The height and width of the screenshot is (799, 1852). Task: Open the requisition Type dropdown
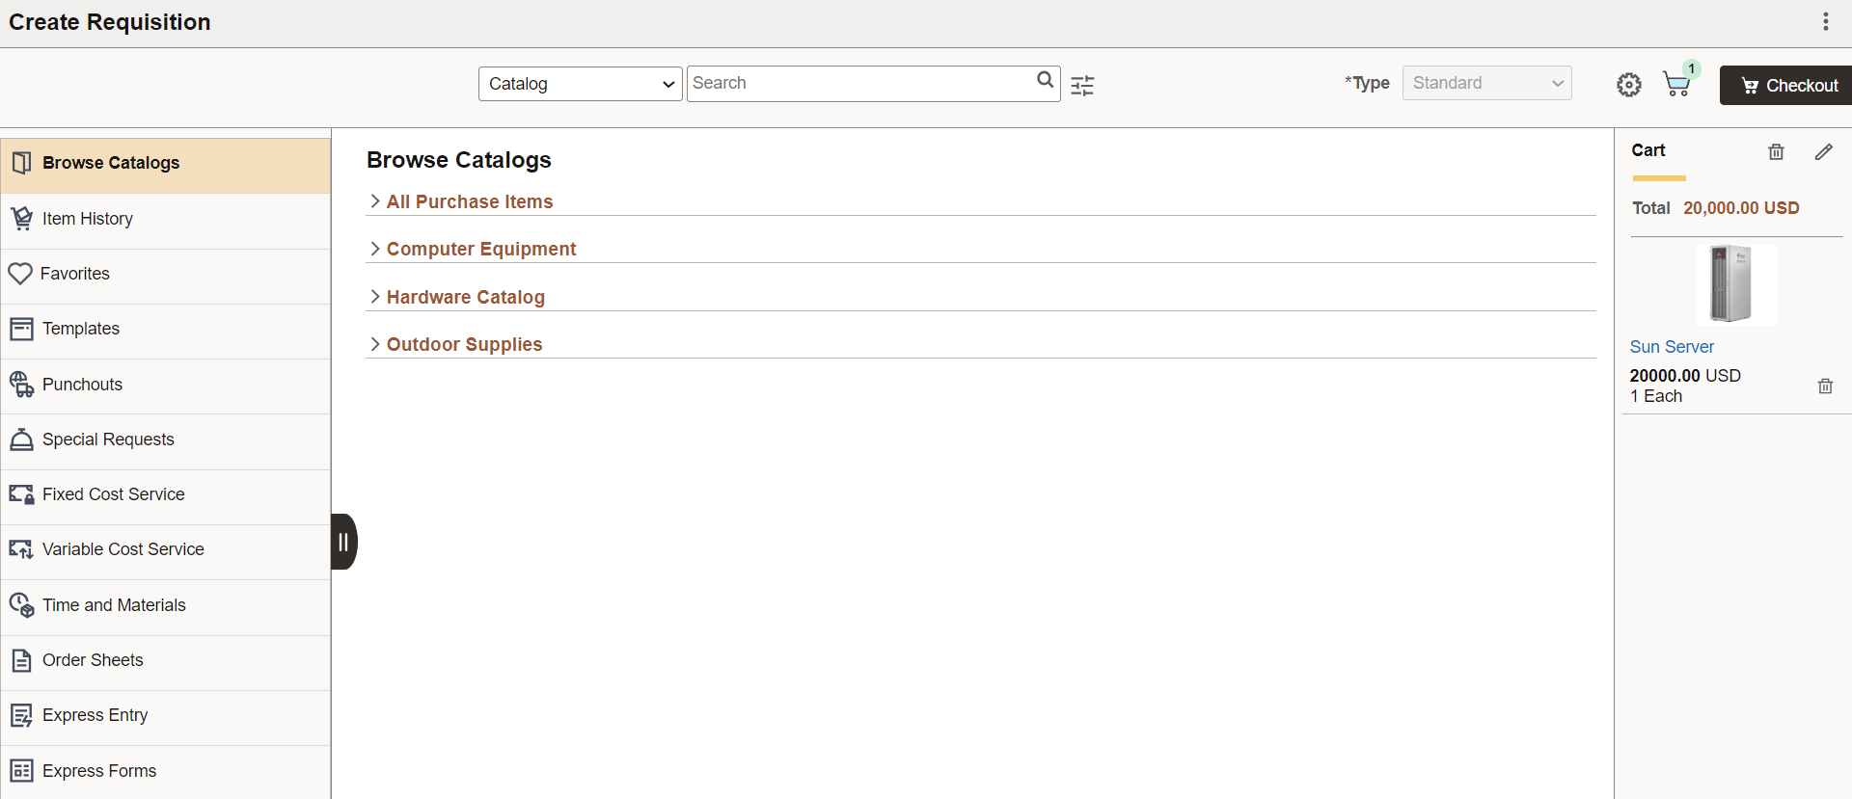pos(1486,83)
